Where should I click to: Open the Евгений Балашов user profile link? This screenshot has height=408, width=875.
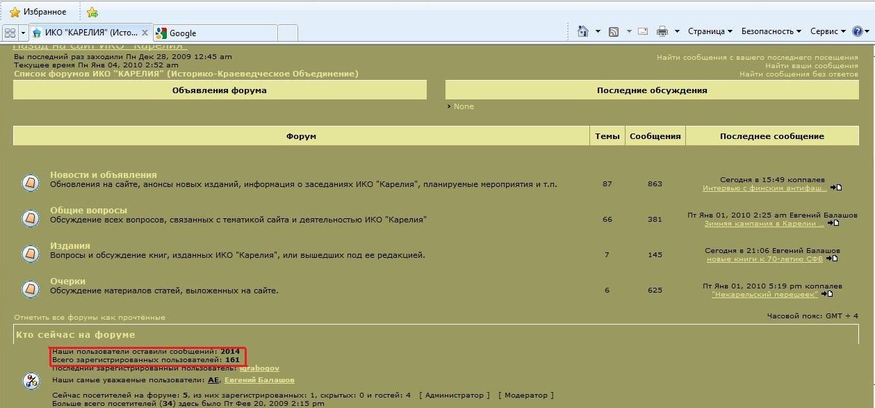point(258,380)
